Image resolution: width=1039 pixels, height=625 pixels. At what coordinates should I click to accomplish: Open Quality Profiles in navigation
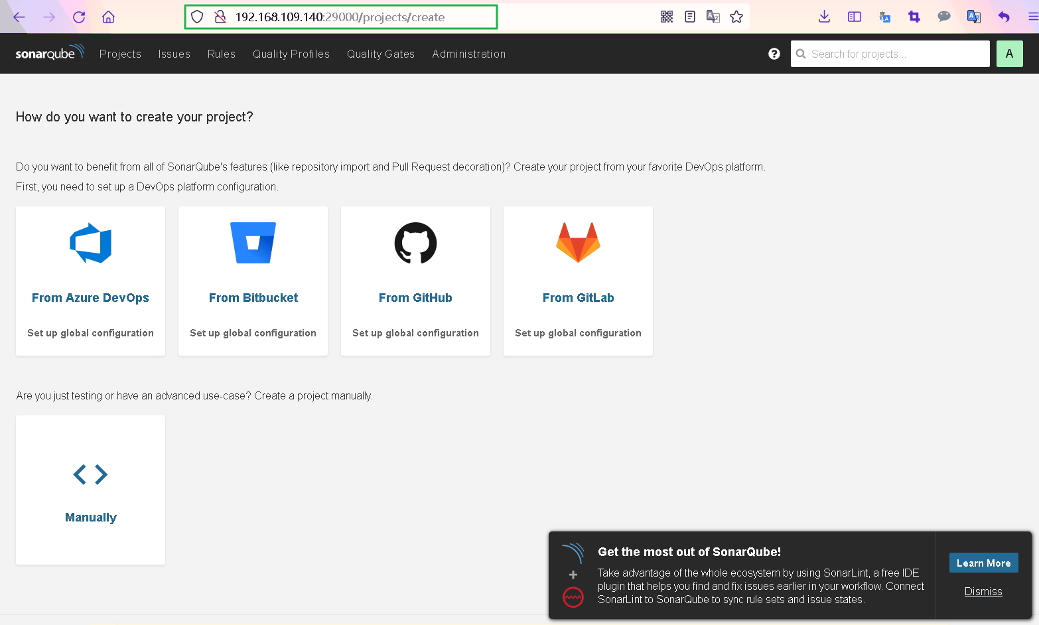click(291, 54)
